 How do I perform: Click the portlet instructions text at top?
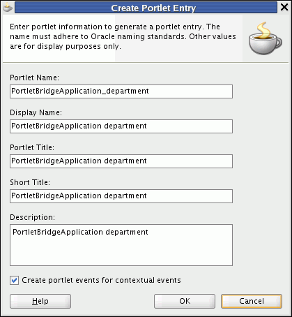[123, 36]
